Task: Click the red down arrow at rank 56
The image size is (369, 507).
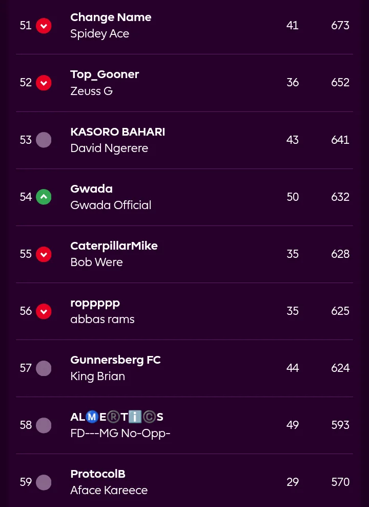Action: [x=44, y=311]
